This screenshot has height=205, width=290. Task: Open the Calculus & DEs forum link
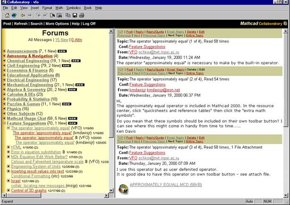(x=21, y=94)
